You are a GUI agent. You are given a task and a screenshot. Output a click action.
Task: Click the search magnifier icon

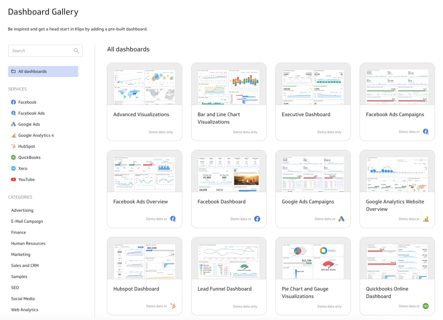(x=76, y=51)
